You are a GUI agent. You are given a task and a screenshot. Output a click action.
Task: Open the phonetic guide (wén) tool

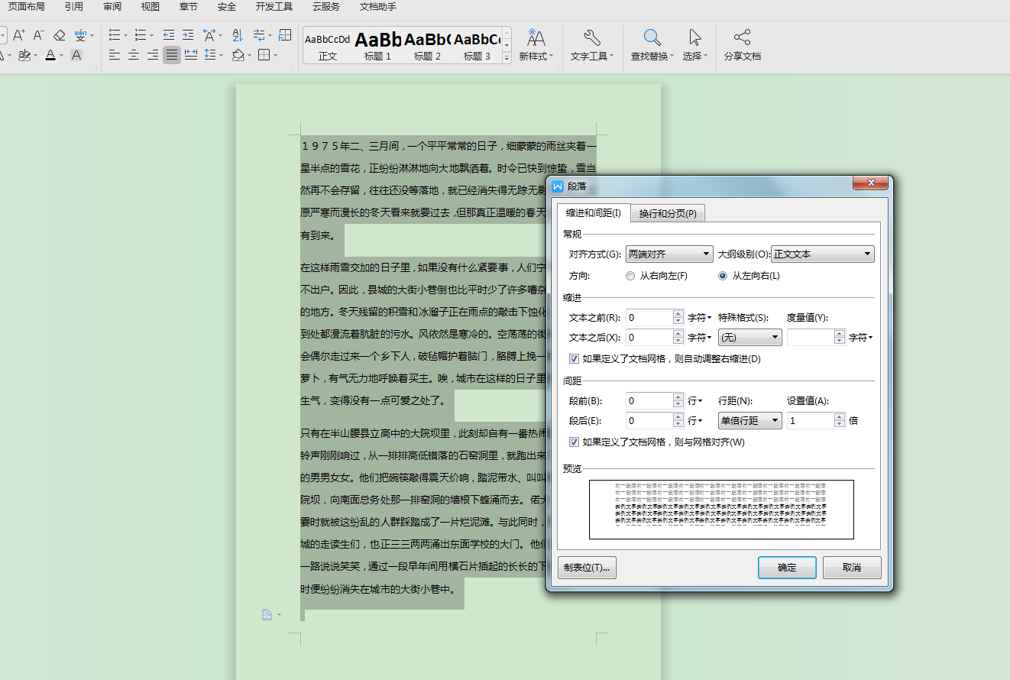click(80, 35)
